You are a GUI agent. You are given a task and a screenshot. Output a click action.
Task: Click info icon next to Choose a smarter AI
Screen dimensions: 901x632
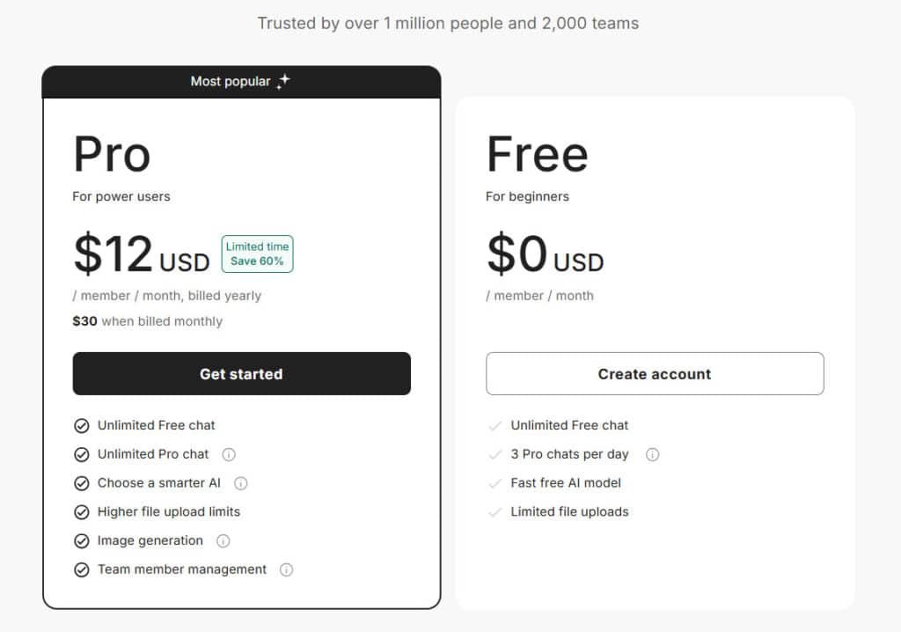point(241,483)
